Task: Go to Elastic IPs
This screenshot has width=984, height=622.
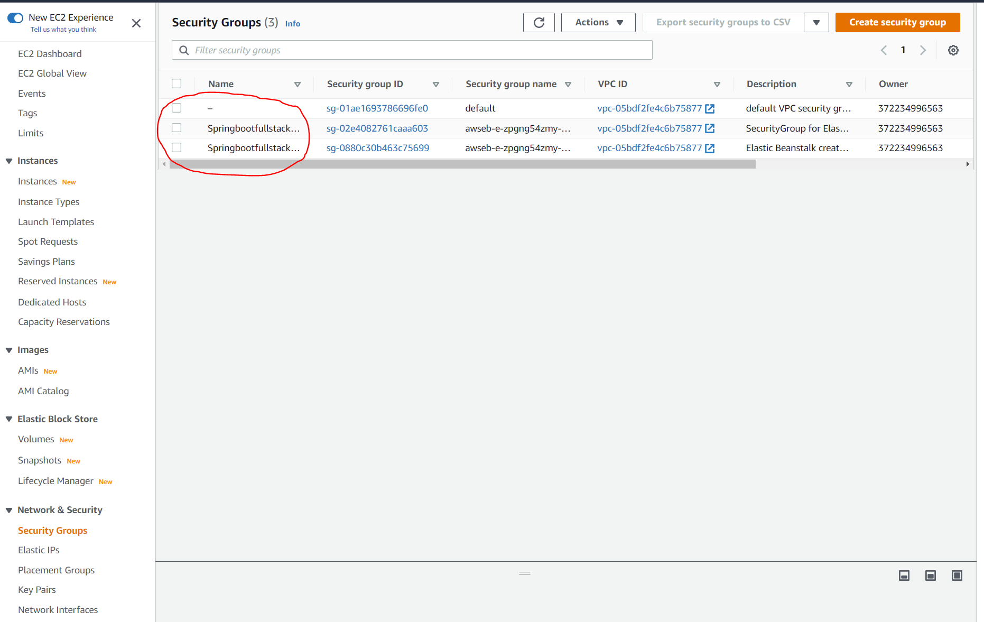Action: pos(39,550)
